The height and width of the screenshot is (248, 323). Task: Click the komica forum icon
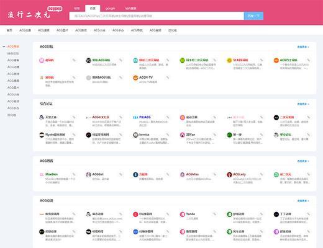point(135,135)
